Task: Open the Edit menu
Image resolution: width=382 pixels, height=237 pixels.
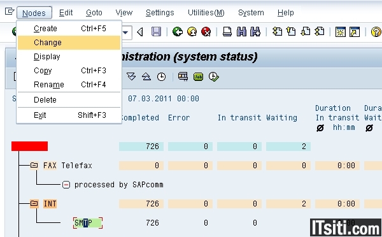Action: pos(66,13)
